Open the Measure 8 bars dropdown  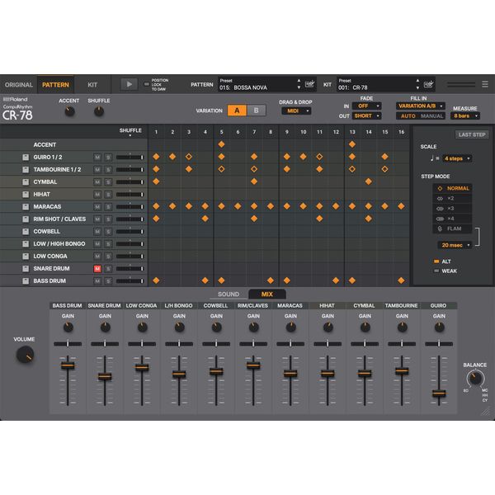click(x=465, y=115)
